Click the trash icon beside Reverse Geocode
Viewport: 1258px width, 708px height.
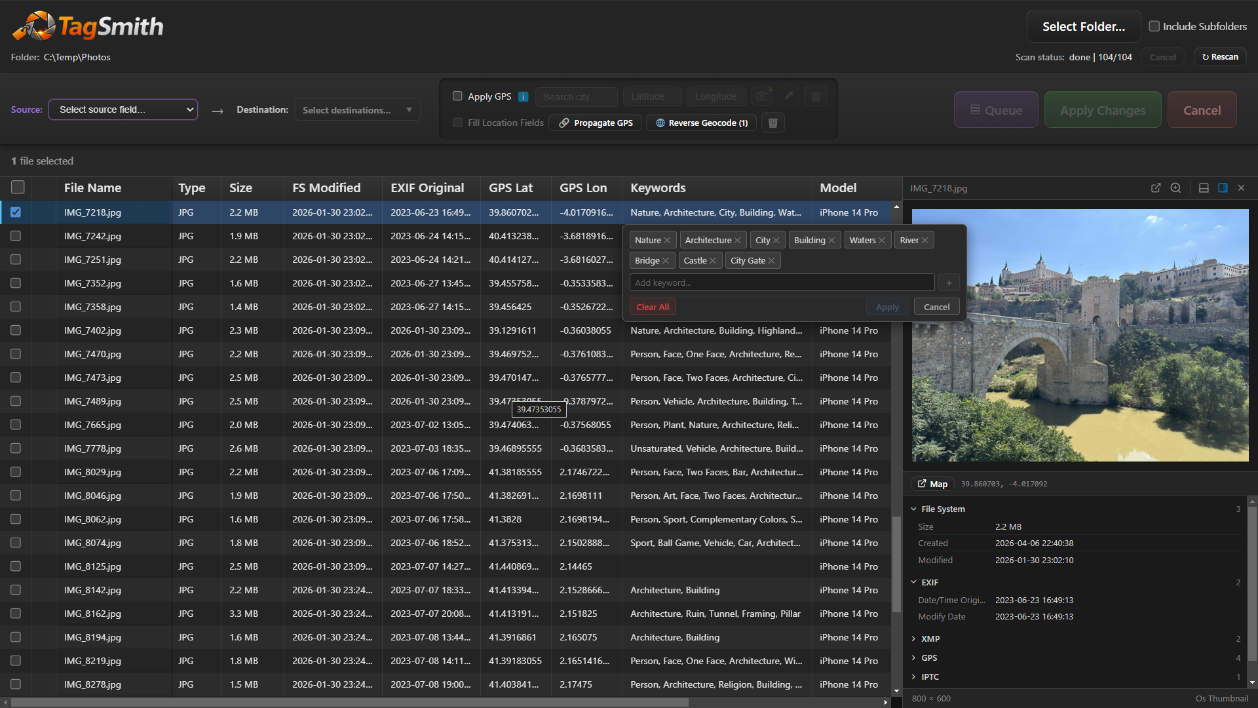772,123
